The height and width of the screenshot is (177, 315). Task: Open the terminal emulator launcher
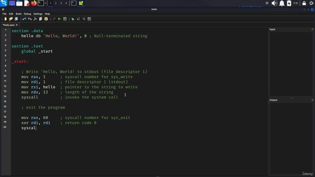click(41, 3)
